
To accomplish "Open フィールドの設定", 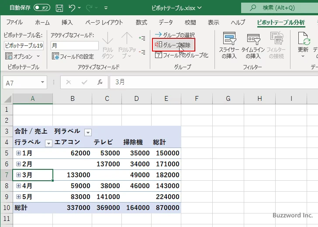I will [73, 56].
